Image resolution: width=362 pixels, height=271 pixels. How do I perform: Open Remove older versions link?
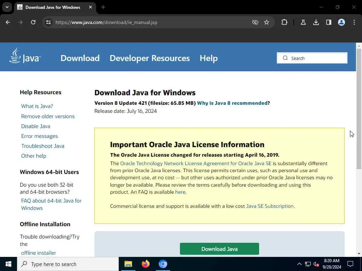point(48,116)
